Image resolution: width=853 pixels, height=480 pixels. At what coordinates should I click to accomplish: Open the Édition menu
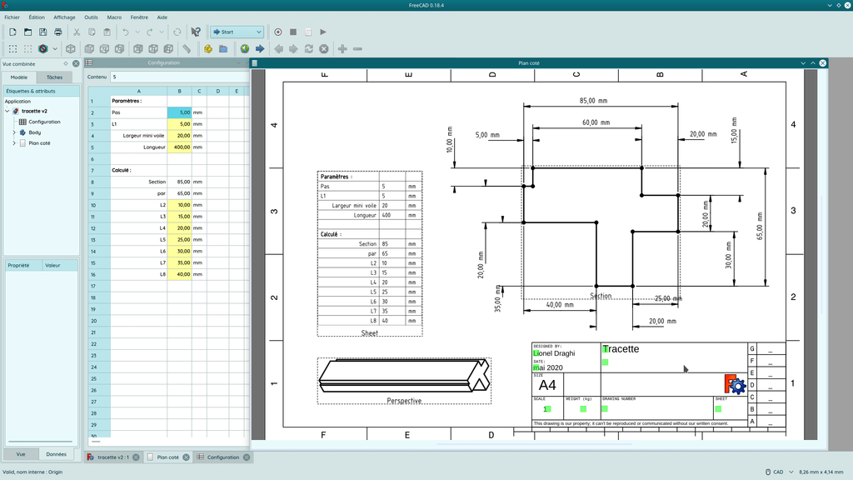[37, 17]
